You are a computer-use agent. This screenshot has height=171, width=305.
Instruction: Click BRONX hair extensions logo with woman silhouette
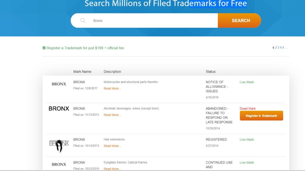59,146
